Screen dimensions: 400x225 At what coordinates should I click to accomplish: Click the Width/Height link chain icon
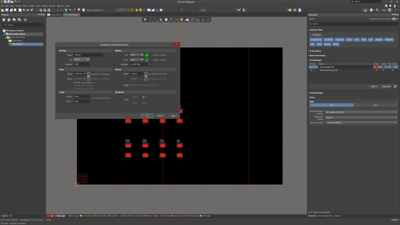coord(146,76)
